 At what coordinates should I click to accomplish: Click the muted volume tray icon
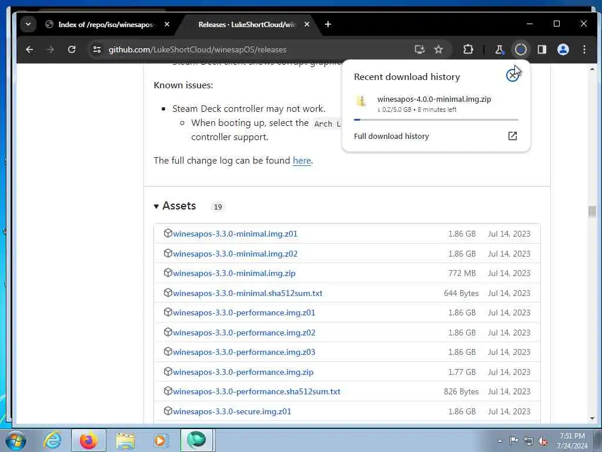pos(543,441)
